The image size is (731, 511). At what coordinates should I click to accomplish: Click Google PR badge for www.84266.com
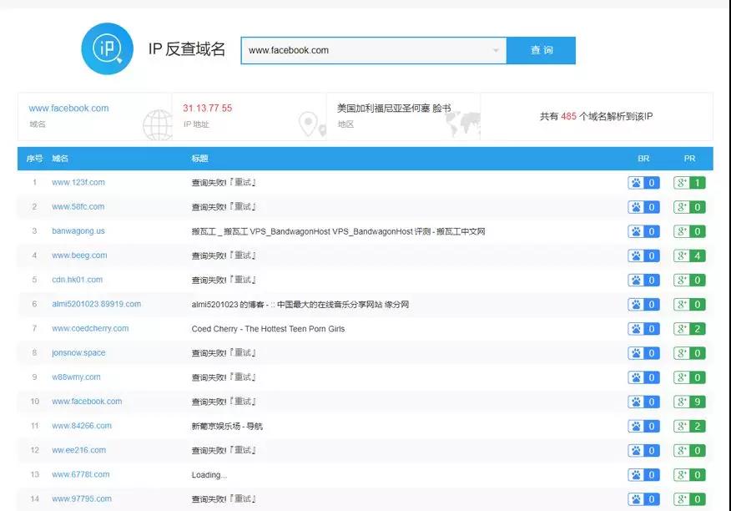point(689,426)
